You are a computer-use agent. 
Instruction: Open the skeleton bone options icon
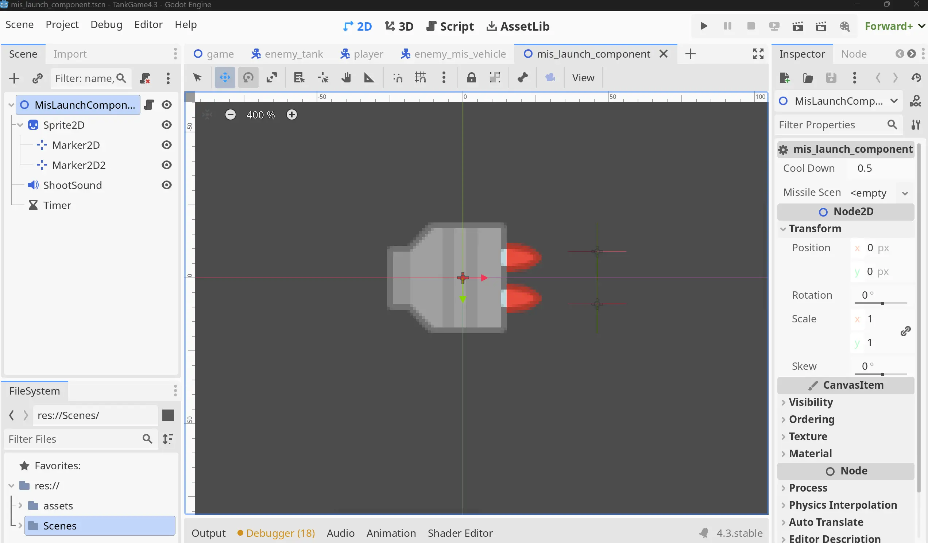click(x=523, y=78)
